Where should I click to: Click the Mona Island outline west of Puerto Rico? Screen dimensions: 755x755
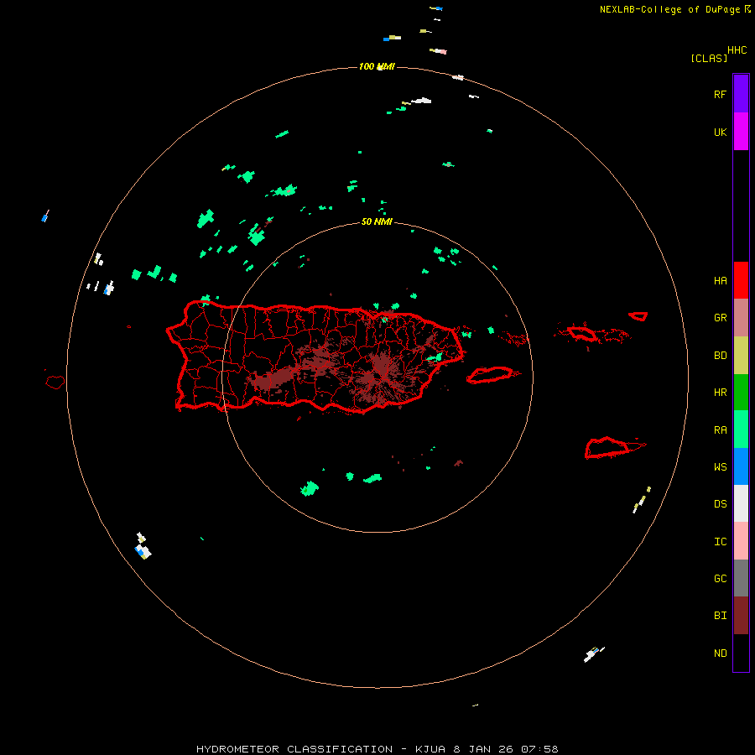tap(55, 383)
